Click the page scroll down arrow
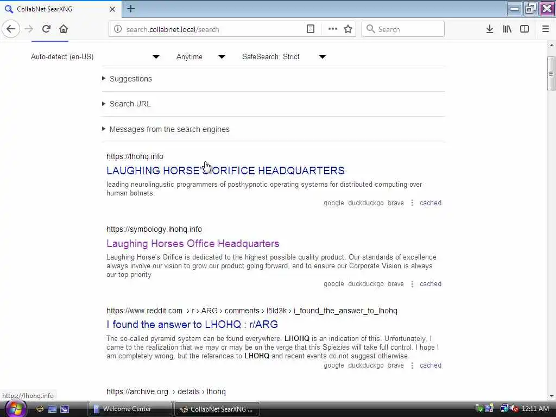 [552, 396]
